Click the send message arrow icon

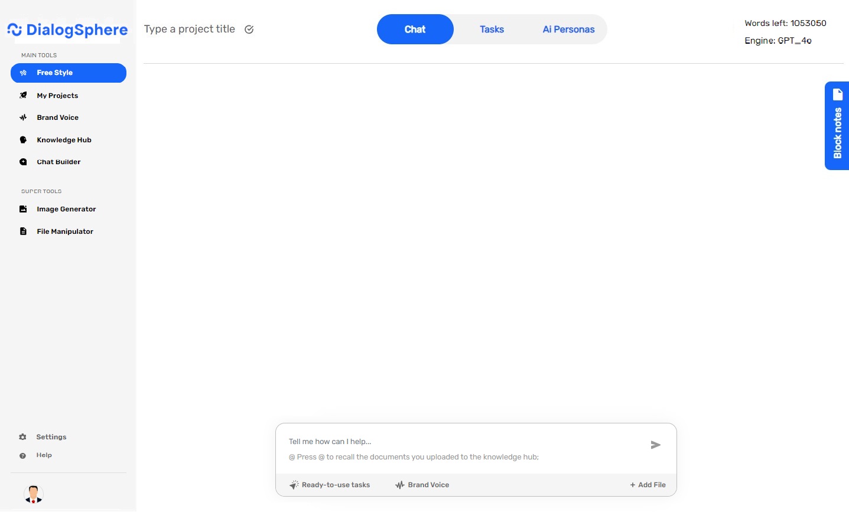point(655,445)
